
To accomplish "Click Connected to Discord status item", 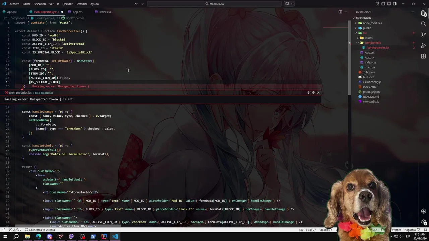I will click(40, 230).
